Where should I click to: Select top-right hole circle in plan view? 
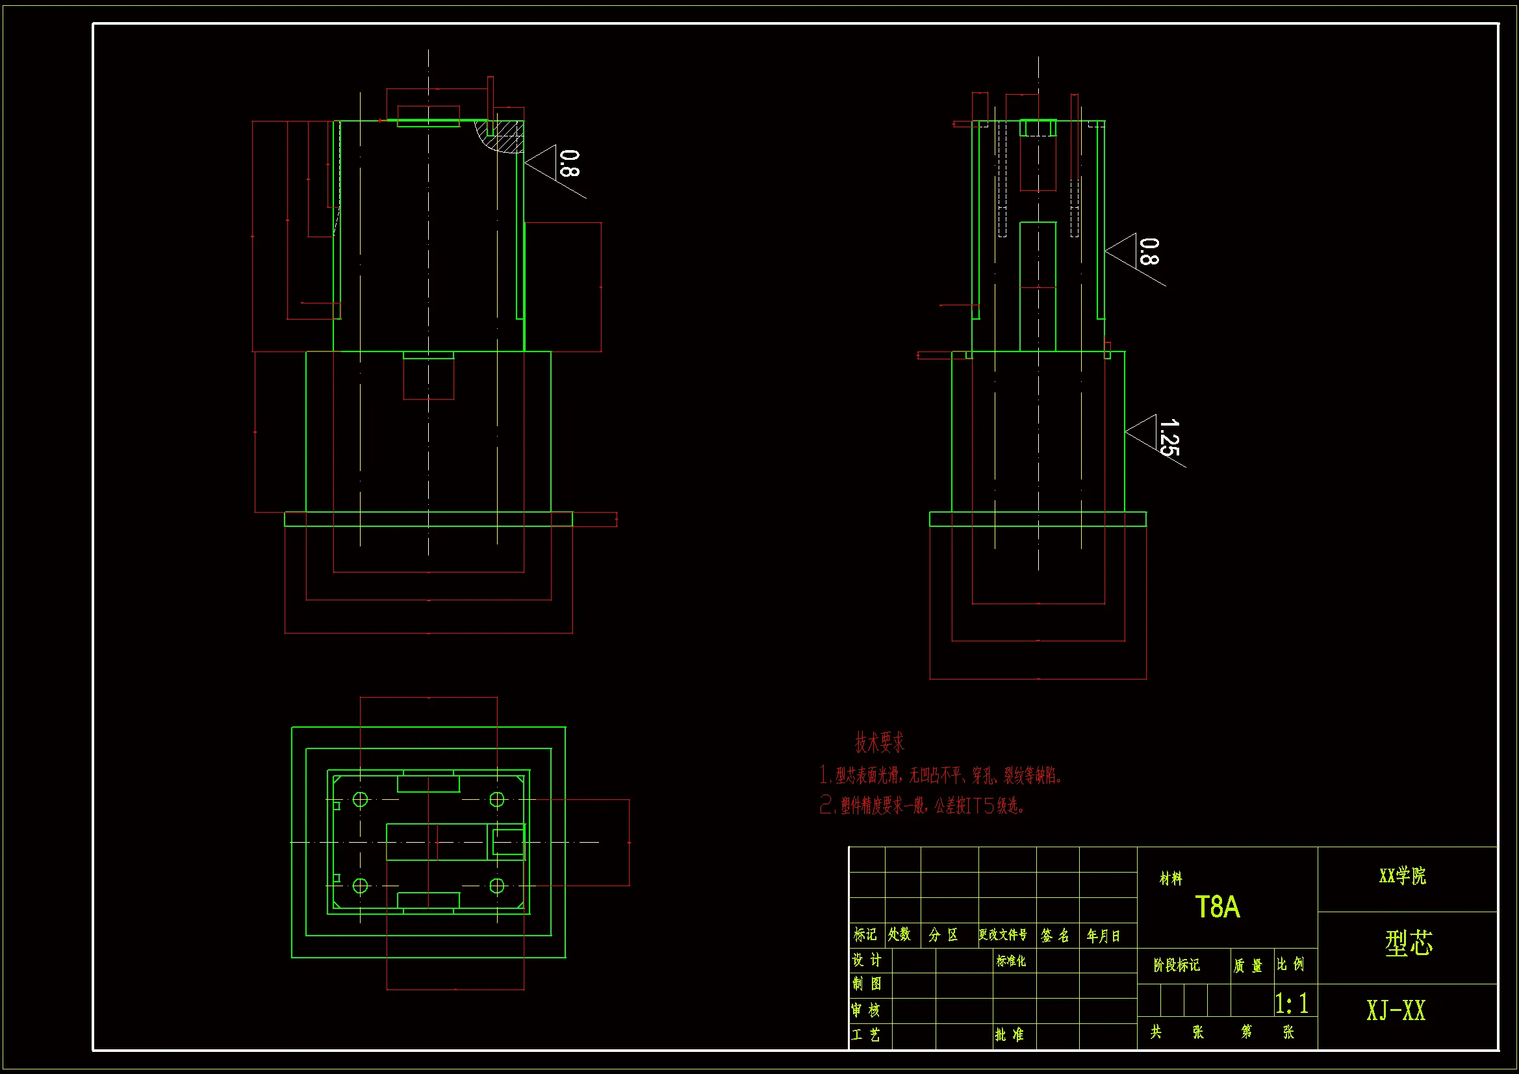click(x=497, y=799)
